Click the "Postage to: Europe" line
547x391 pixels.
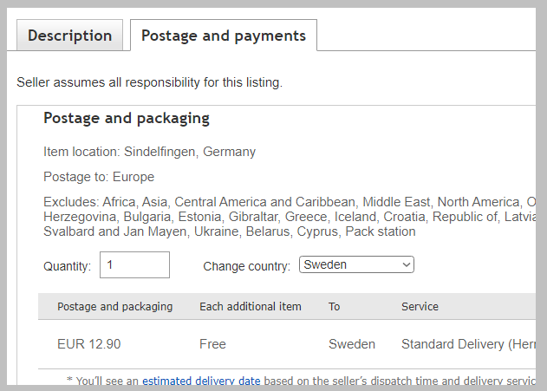pos(99,177)
